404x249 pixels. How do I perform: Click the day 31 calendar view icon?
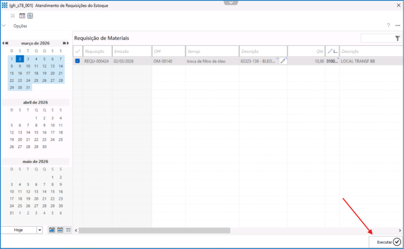pos(68,230)
